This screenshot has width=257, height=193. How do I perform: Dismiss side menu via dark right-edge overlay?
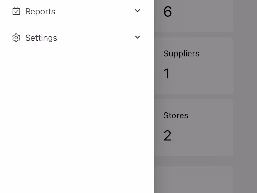click(246, 96)
